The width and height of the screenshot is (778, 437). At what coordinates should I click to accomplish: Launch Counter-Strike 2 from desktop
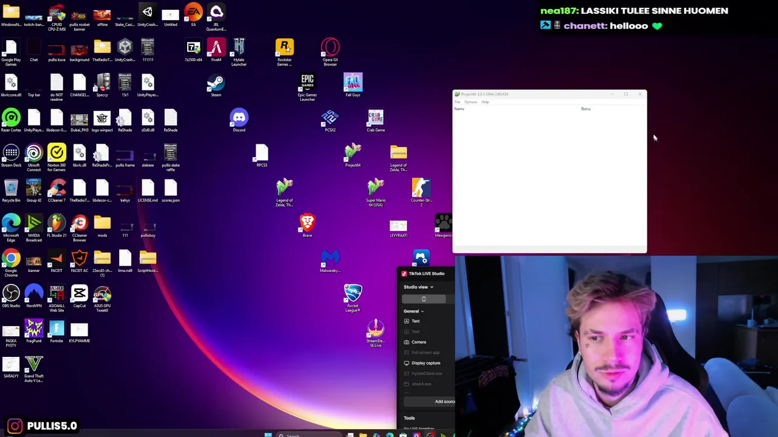[421, 193]
